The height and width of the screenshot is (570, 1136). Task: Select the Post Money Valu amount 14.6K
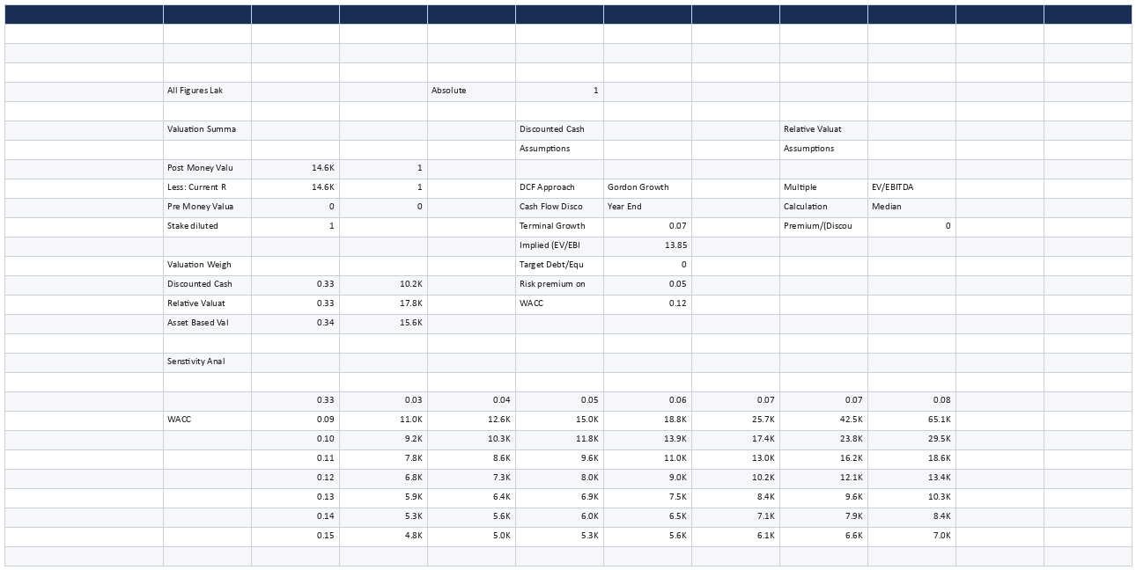tap(295, 168)
